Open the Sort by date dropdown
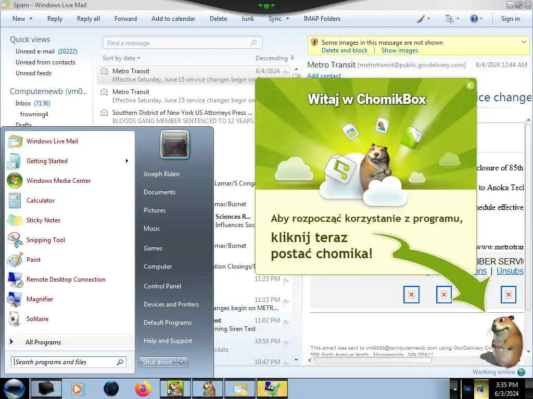 [121, 58]
